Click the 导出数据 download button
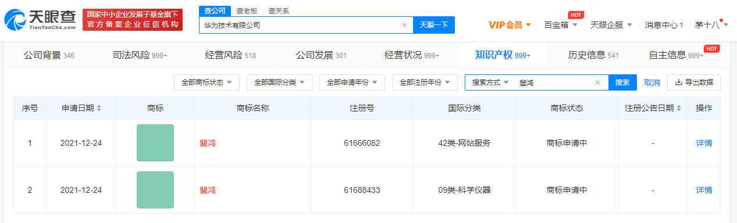Image resolution: width=737 pixels, height=223 pixels. click(694, 82)
